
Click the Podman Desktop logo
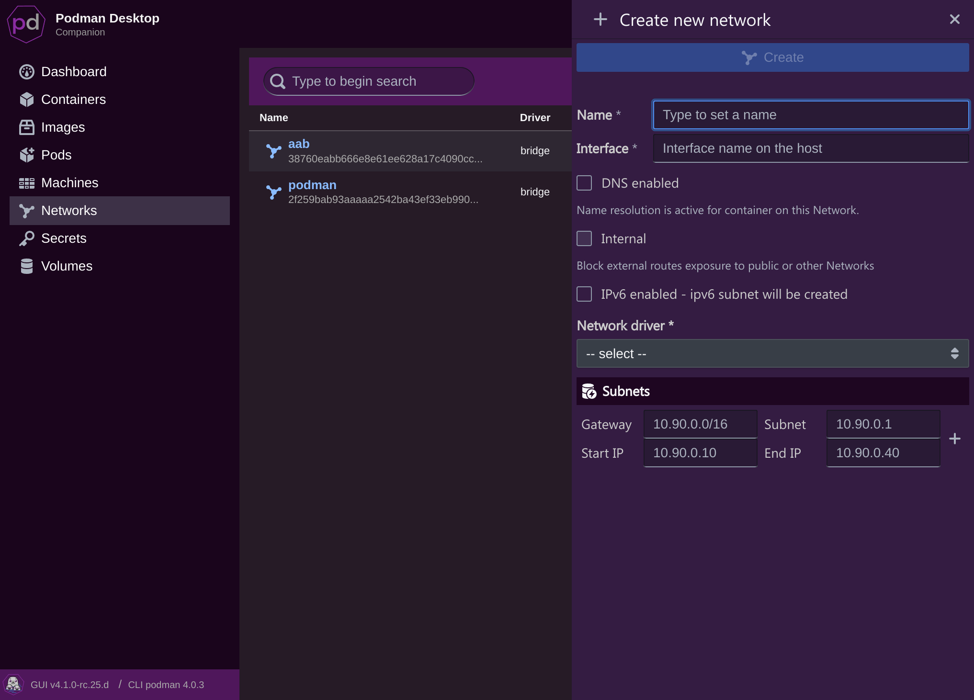coord(26,24)
